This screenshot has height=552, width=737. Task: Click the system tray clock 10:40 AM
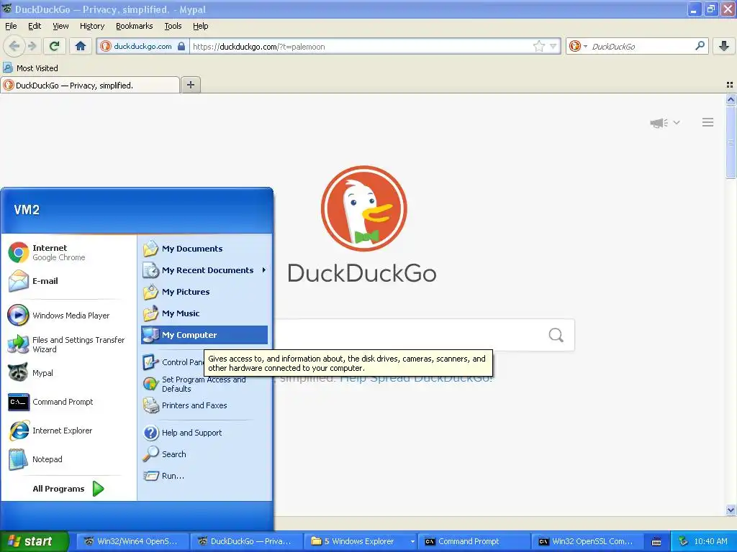(710, 542)
